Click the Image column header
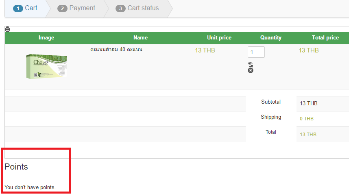Image resolution: width=349 pixels, height=196 pixels. 46,37
